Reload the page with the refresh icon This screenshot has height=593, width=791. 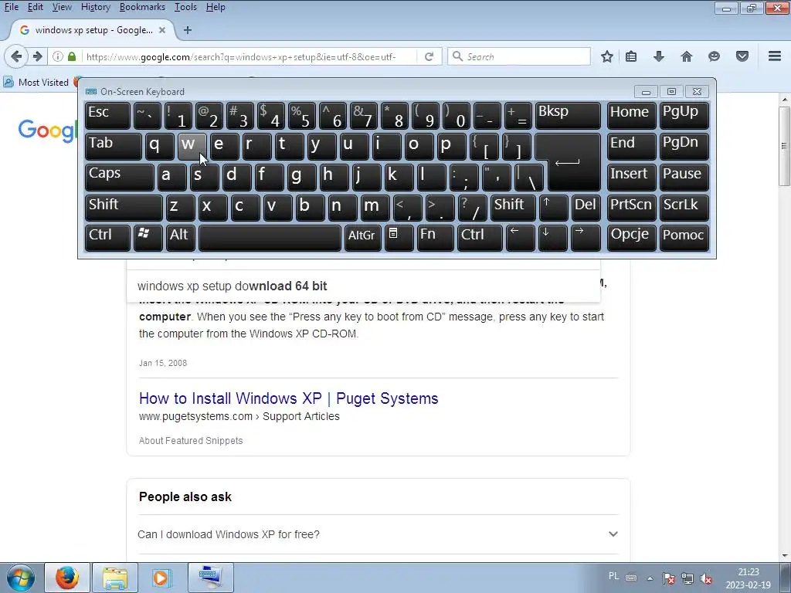[429, 56]
